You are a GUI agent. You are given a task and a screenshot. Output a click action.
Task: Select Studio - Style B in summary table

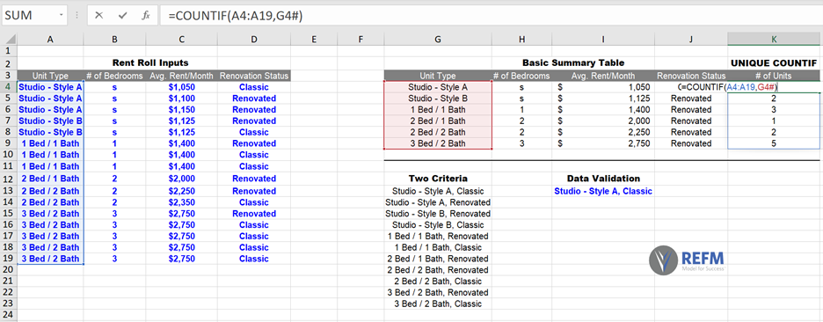438,99
